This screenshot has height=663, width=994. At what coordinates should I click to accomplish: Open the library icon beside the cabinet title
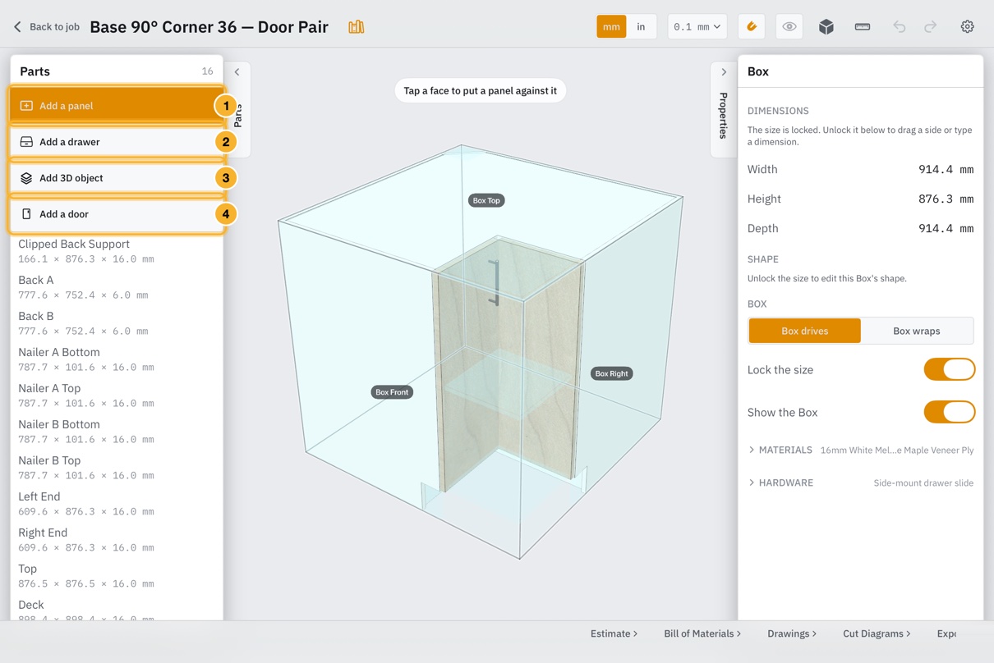(357, 27)
